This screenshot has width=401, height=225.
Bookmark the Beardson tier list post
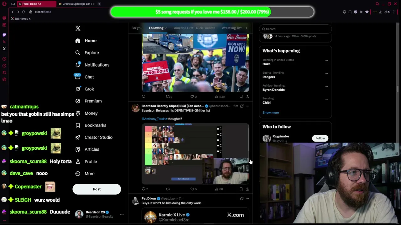[x=241, y=189]
